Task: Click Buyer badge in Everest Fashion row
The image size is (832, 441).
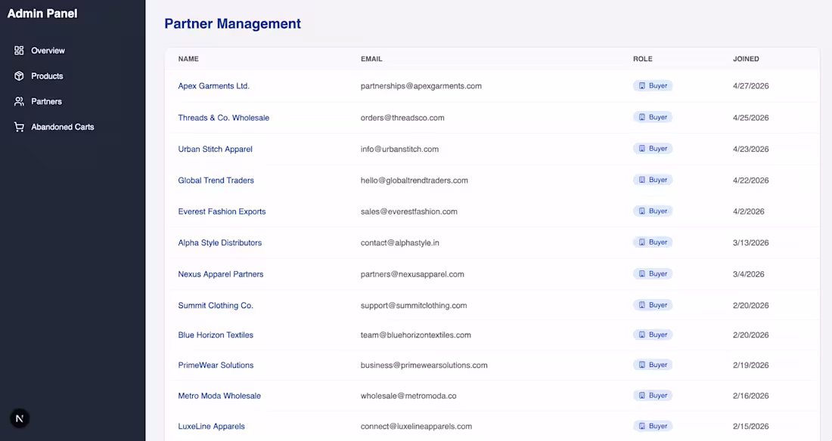Action: (653, 211)
